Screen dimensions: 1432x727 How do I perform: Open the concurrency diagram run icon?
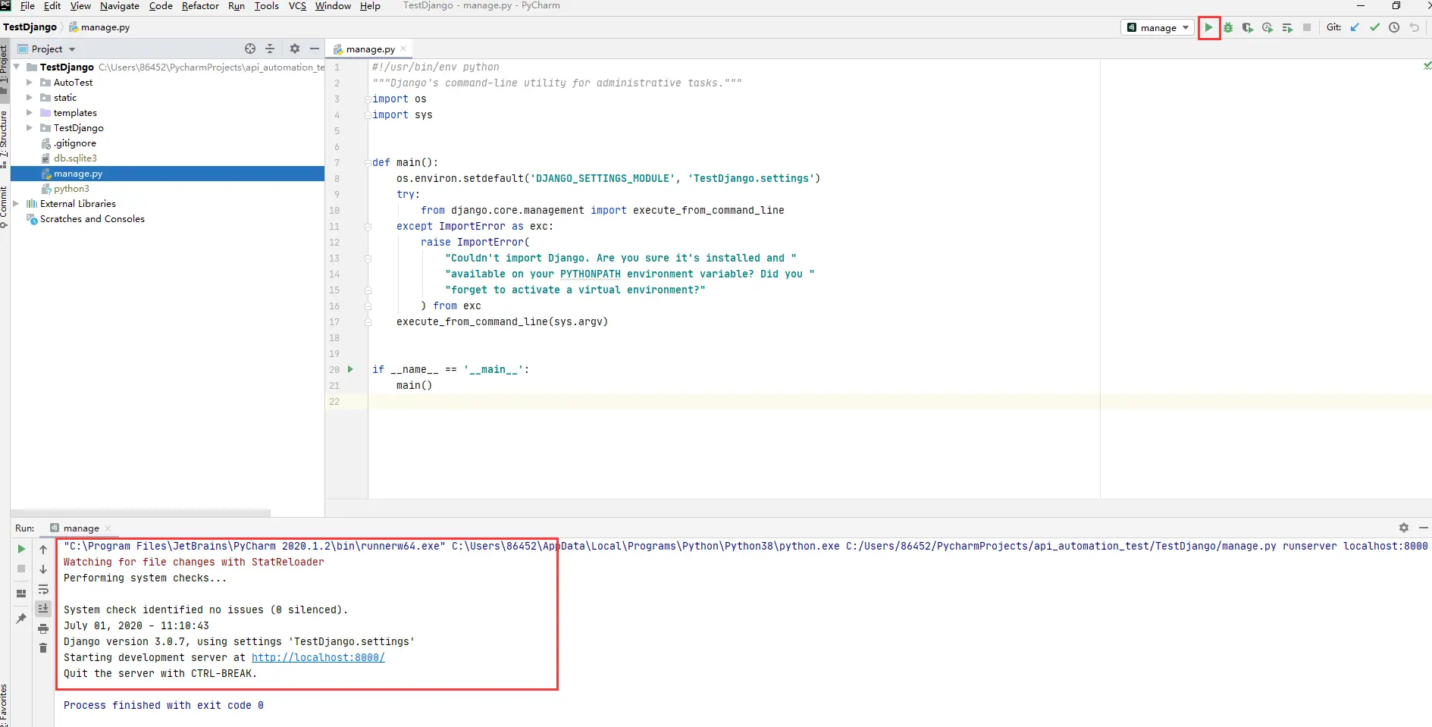[x=1287, y=28]
